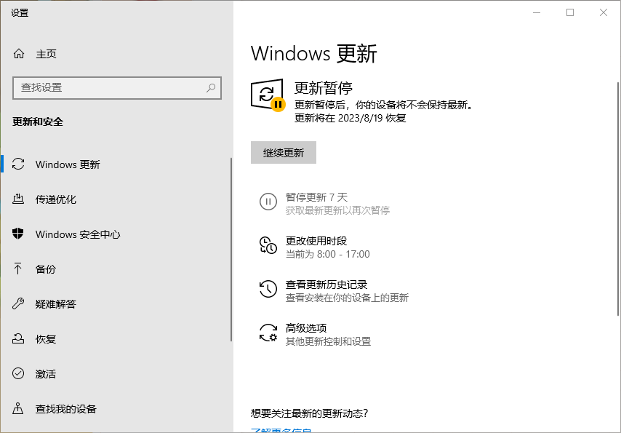The width and height of the screenshot is (621, 433).
Task: Click the heading 想要关注最新的更新动态?
Action: pos(309,413)
